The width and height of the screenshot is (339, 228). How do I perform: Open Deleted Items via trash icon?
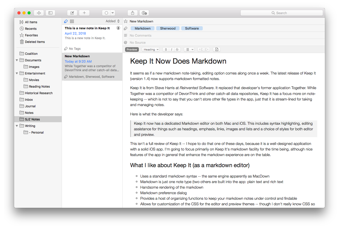pyautogui.click(x=22, y=42)
